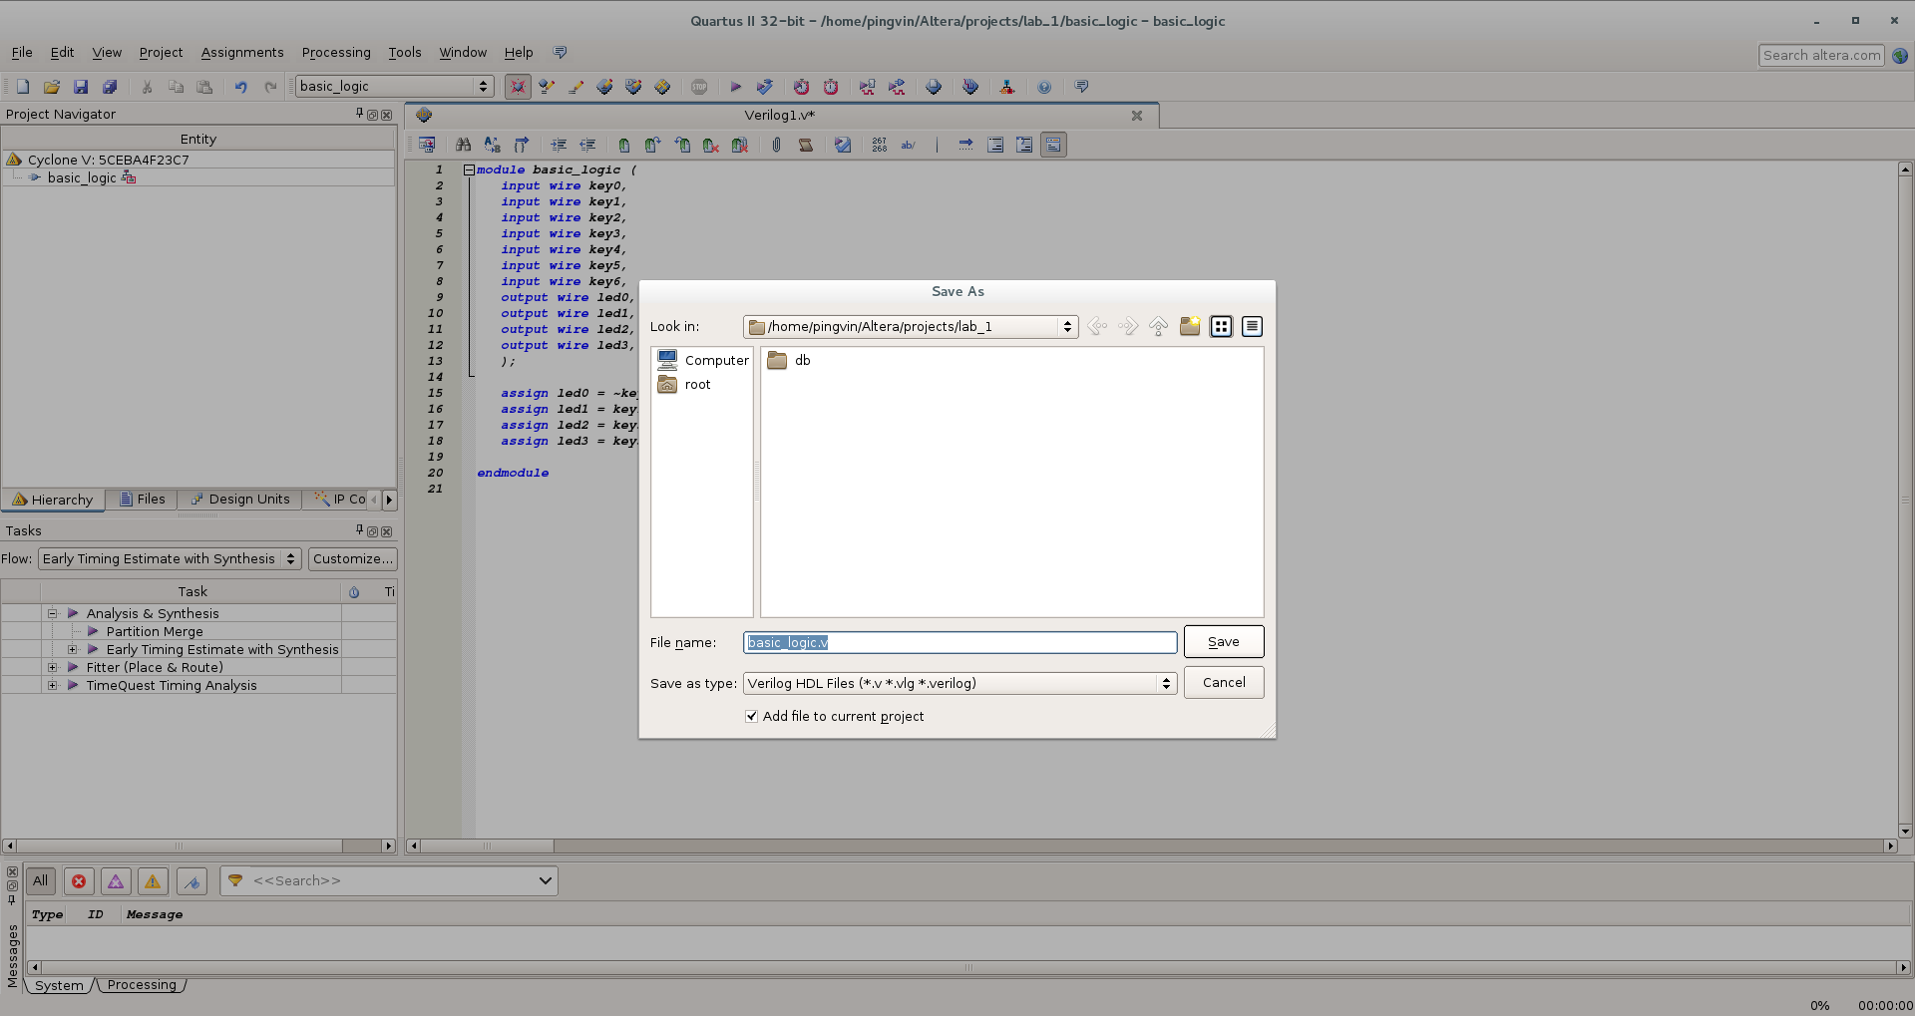Uncheck Add file to current project
Viewport: 1915px width, 1016px height.
pos(752,716)
